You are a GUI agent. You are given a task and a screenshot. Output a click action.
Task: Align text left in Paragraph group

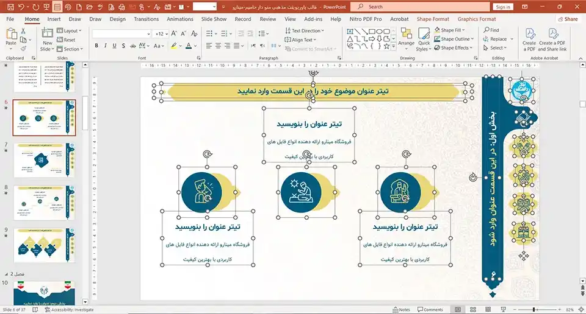tap(209, 46)
